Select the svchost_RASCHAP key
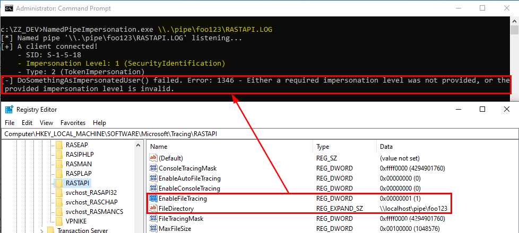This screenshot has width=519, height=233. [91, 202]
